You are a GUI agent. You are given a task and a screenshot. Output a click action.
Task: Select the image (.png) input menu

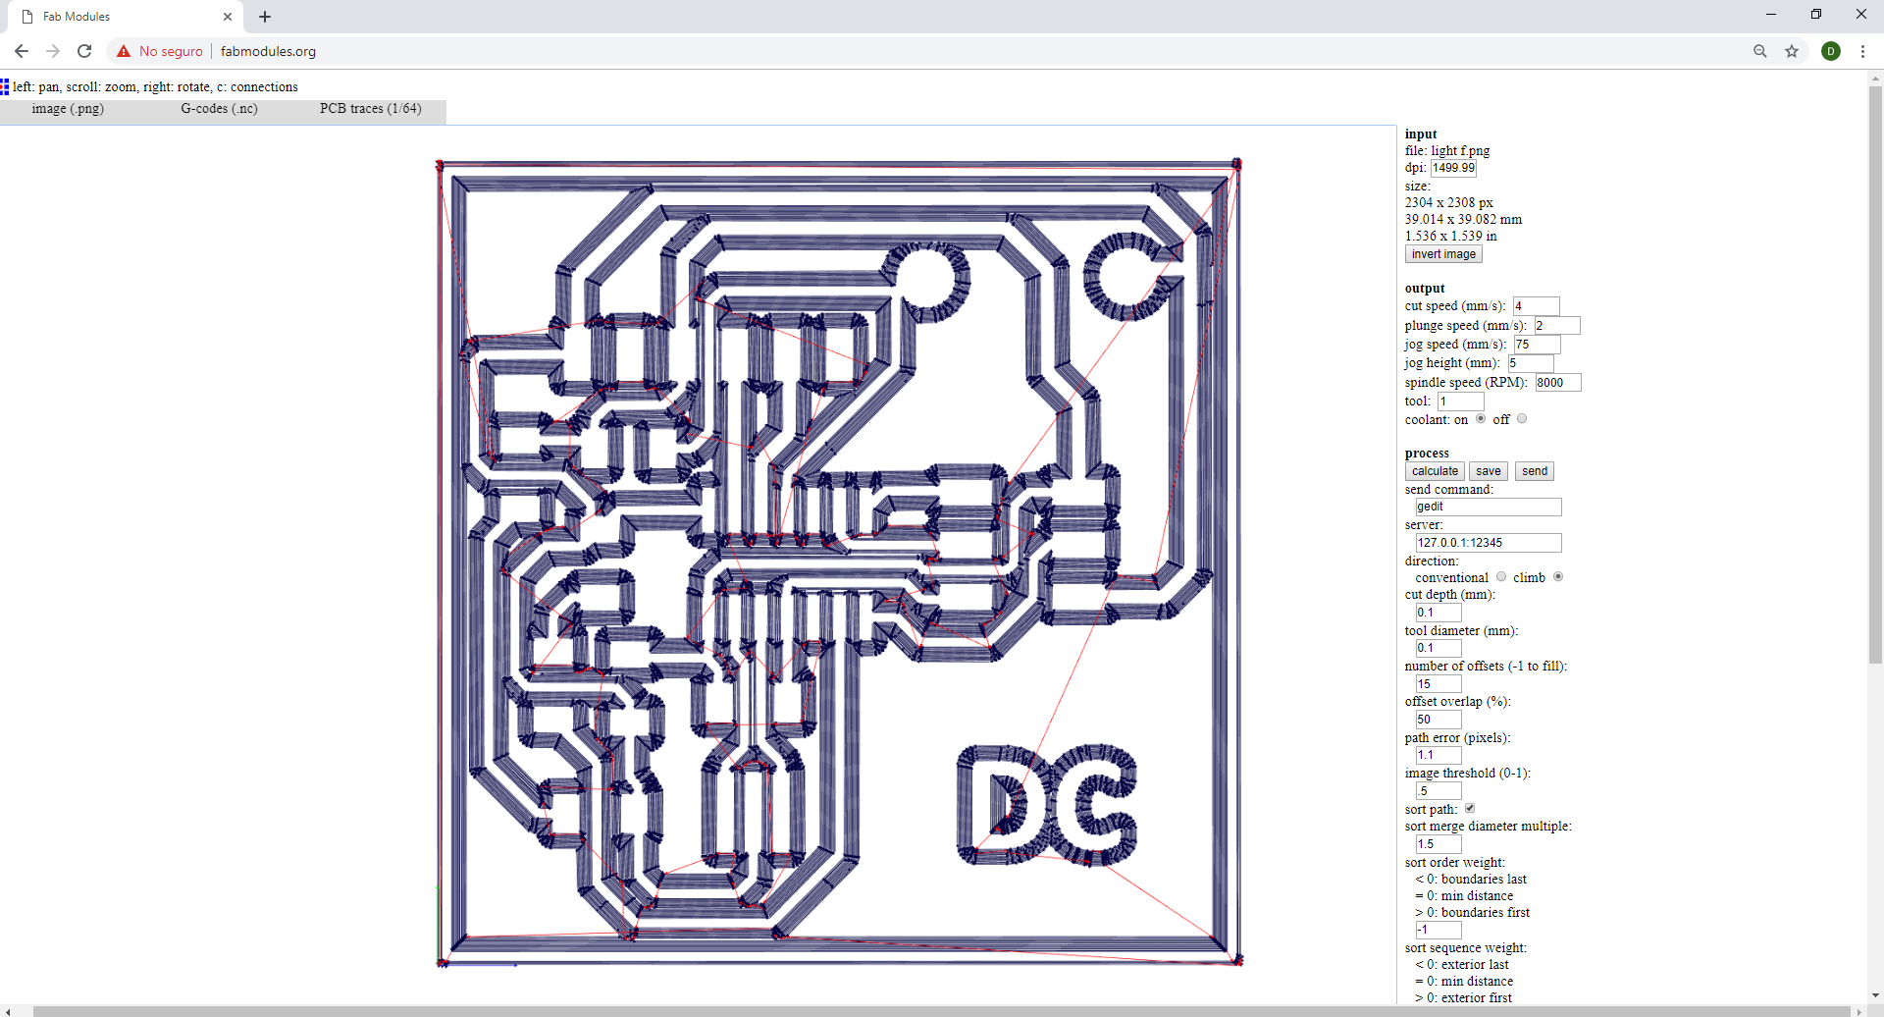coord(68,109)
